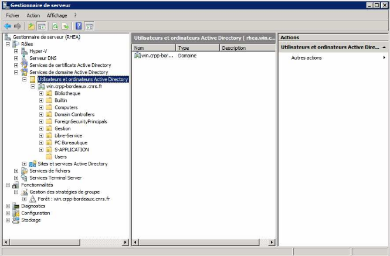Expand the Hyper-V node
Screen dimensions: 390x256
coord(16,51)
